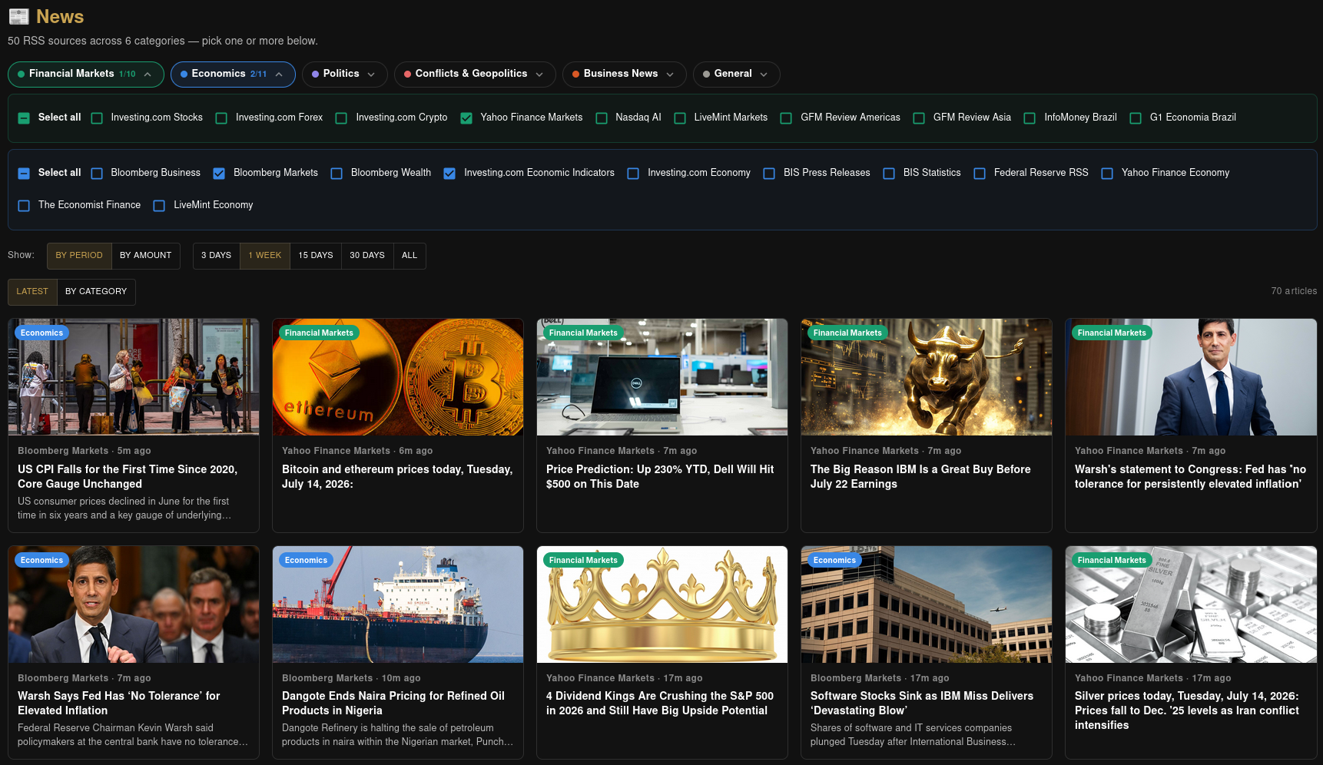This screenshot has height=765, width=1323.
Task: Collapse the Financial Markets category pill
Action: tap(85, 74)
